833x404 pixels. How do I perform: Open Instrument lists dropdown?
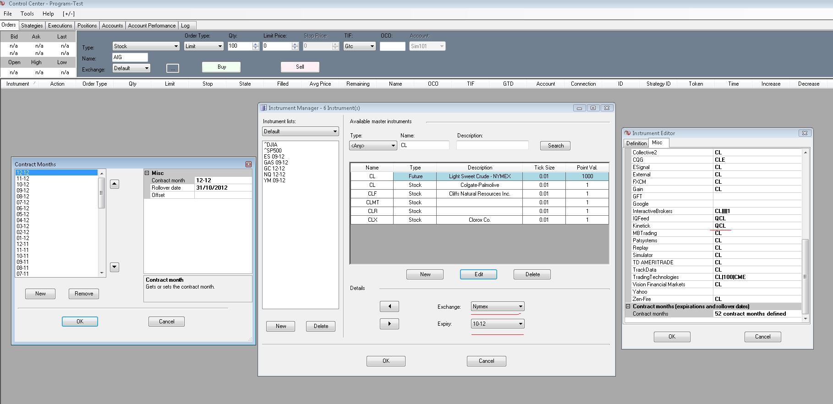[x=301, y=131]
